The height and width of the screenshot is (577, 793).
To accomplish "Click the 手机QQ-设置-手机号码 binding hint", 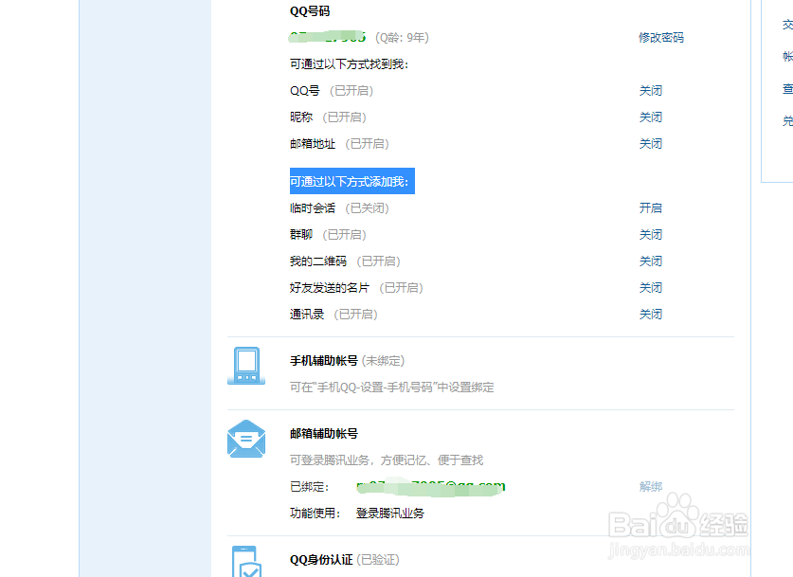I will 391,388.
